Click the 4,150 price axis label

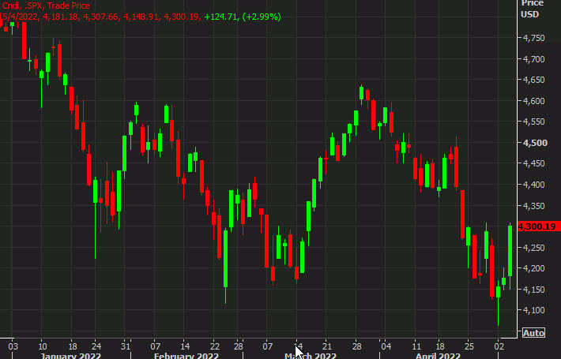(533, 290)
